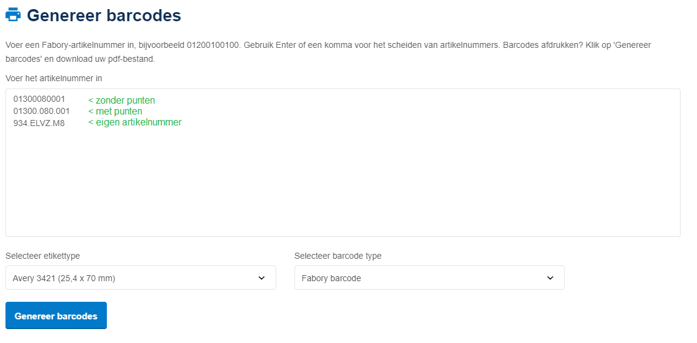The width and height of the screenshot is (697, 343).
Task: Click the chevron arrow in the barcode type dropdown
Action: coord(550,278)
